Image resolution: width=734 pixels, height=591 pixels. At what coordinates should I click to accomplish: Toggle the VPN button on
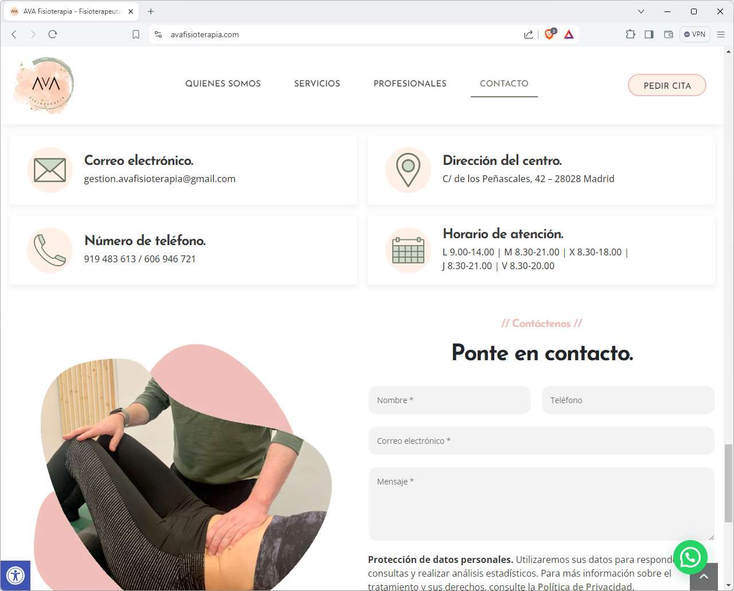click(x=695, y=34)
